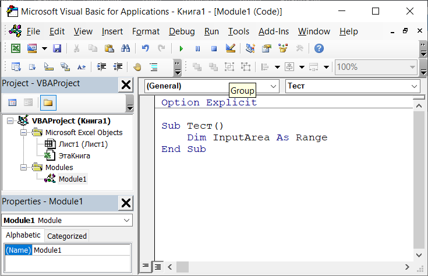Click the Quick Info icon
This screenshot has height=276, width=428.
48,67
